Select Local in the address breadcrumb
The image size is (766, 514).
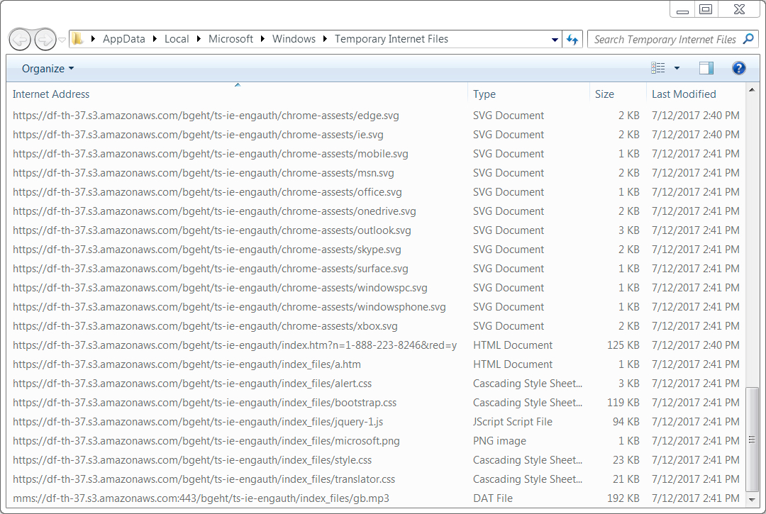(x=177, y=39)
